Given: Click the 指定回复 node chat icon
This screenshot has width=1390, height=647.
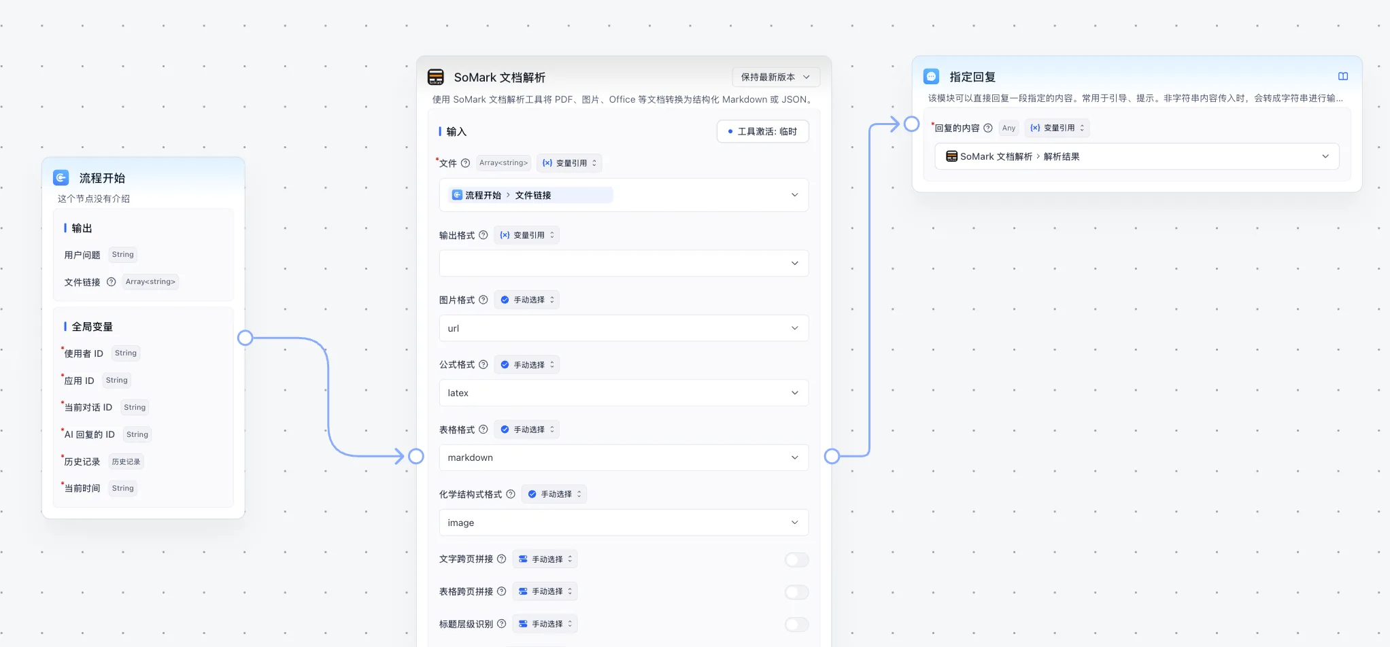Looking at the screenshot, I should pos(931,76).
